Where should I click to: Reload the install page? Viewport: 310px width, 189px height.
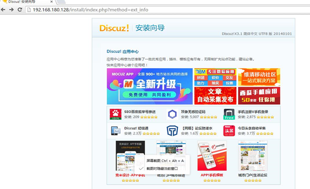(x=20, y=9)
